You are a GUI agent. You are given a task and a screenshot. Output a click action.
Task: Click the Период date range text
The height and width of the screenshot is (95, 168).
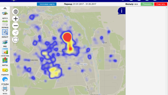(x=80, y=4)
